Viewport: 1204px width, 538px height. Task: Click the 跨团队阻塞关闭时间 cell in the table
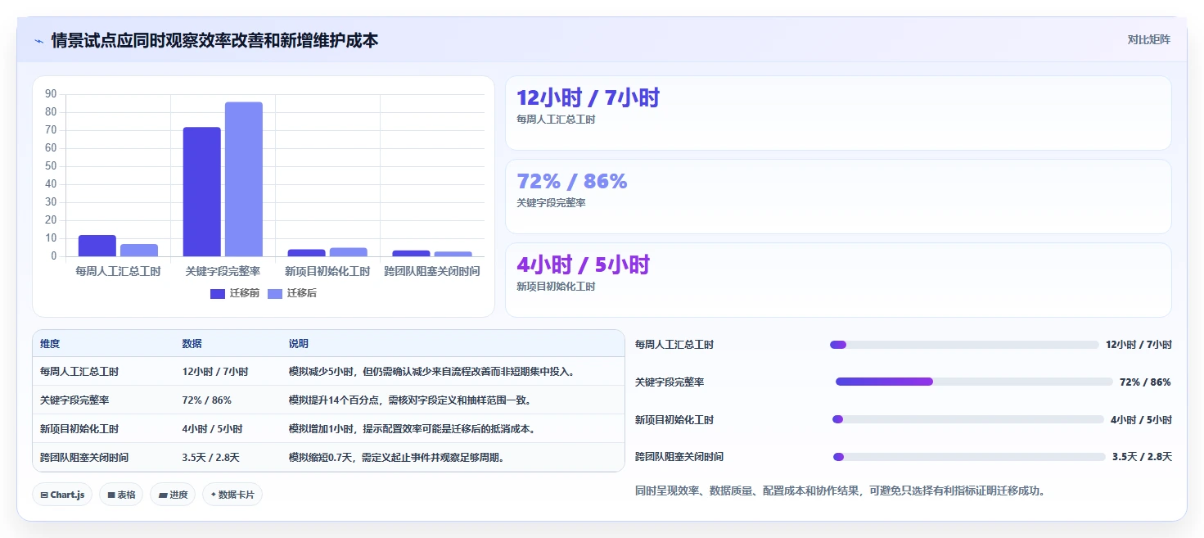[84, 458]
